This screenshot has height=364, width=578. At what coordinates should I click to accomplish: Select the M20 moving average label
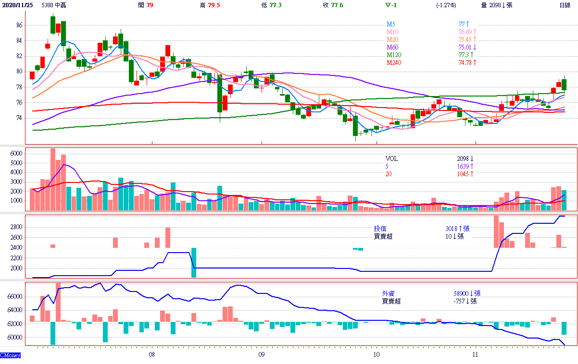[x=392, y=39]
